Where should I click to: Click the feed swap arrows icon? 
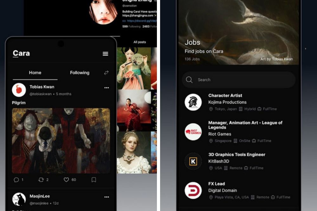[x=106, y=73]
